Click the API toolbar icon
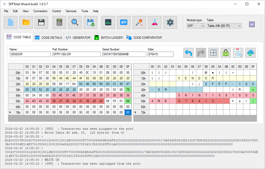Image resolution: width=265 pixels, height=169 pixels. 124,22
